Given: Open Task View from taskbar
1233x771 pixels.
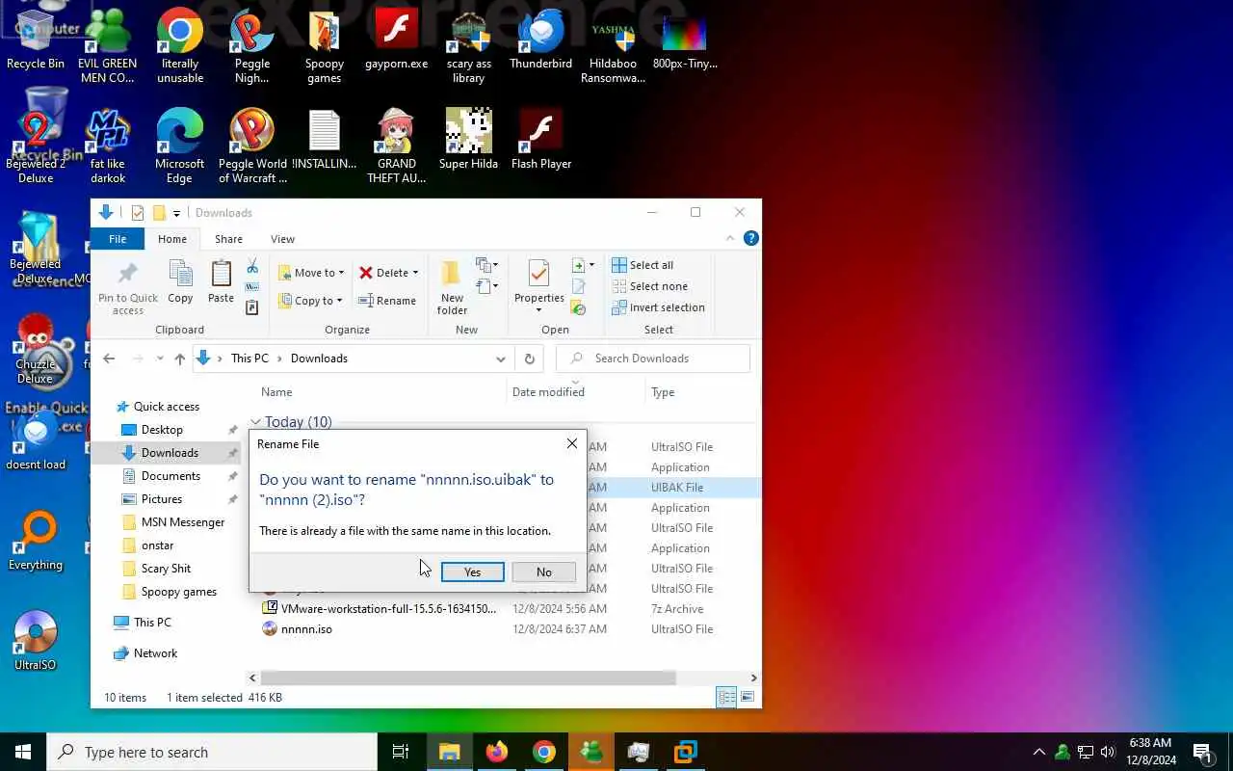Looking at the screenshot, I should point(401,752).
